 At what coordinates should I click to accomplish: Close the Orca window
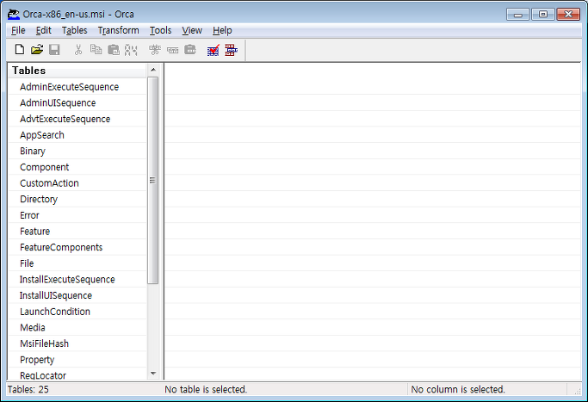pos(568,15)
